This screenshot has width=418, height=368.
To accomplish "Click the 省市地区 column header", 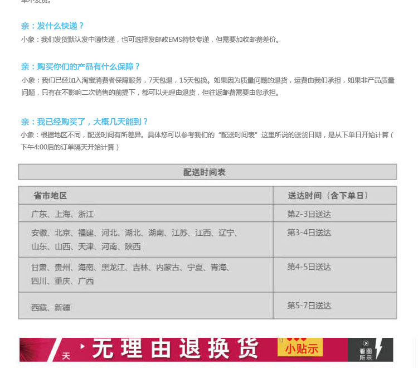I will pos(50,196).
